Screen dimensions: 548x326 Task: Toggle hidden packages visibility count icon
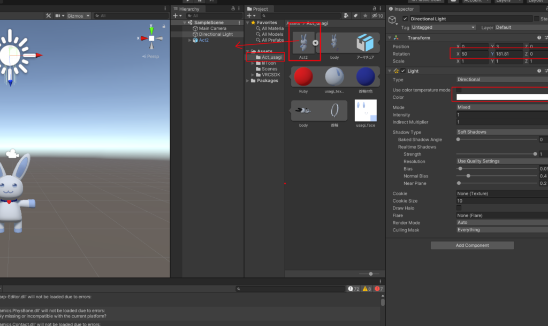point(377,15)
